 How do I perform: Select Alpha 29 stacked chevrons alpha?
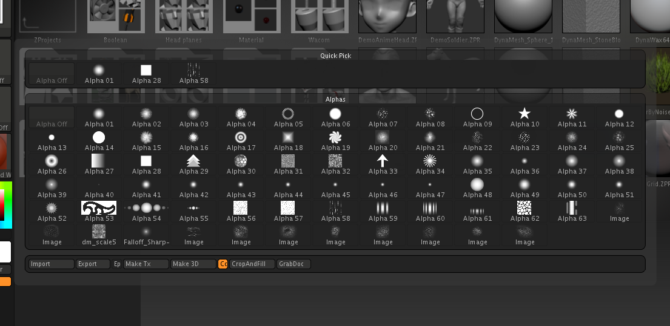(193, 165)
